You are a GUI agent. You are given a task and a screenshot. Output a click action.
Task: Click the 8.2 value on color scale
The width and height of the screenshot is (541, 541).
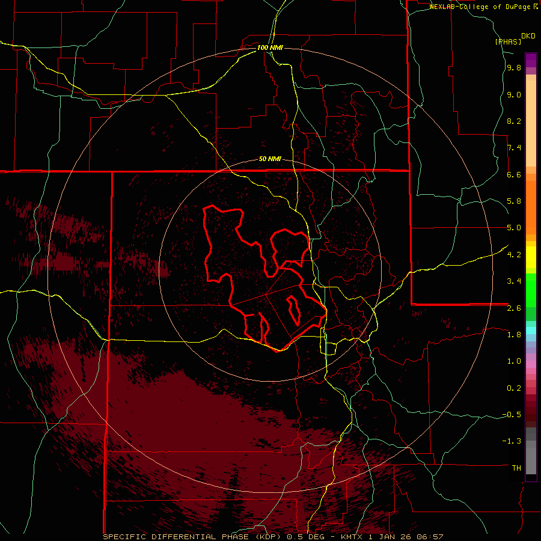pyautogui.click(x=514, y=121)
